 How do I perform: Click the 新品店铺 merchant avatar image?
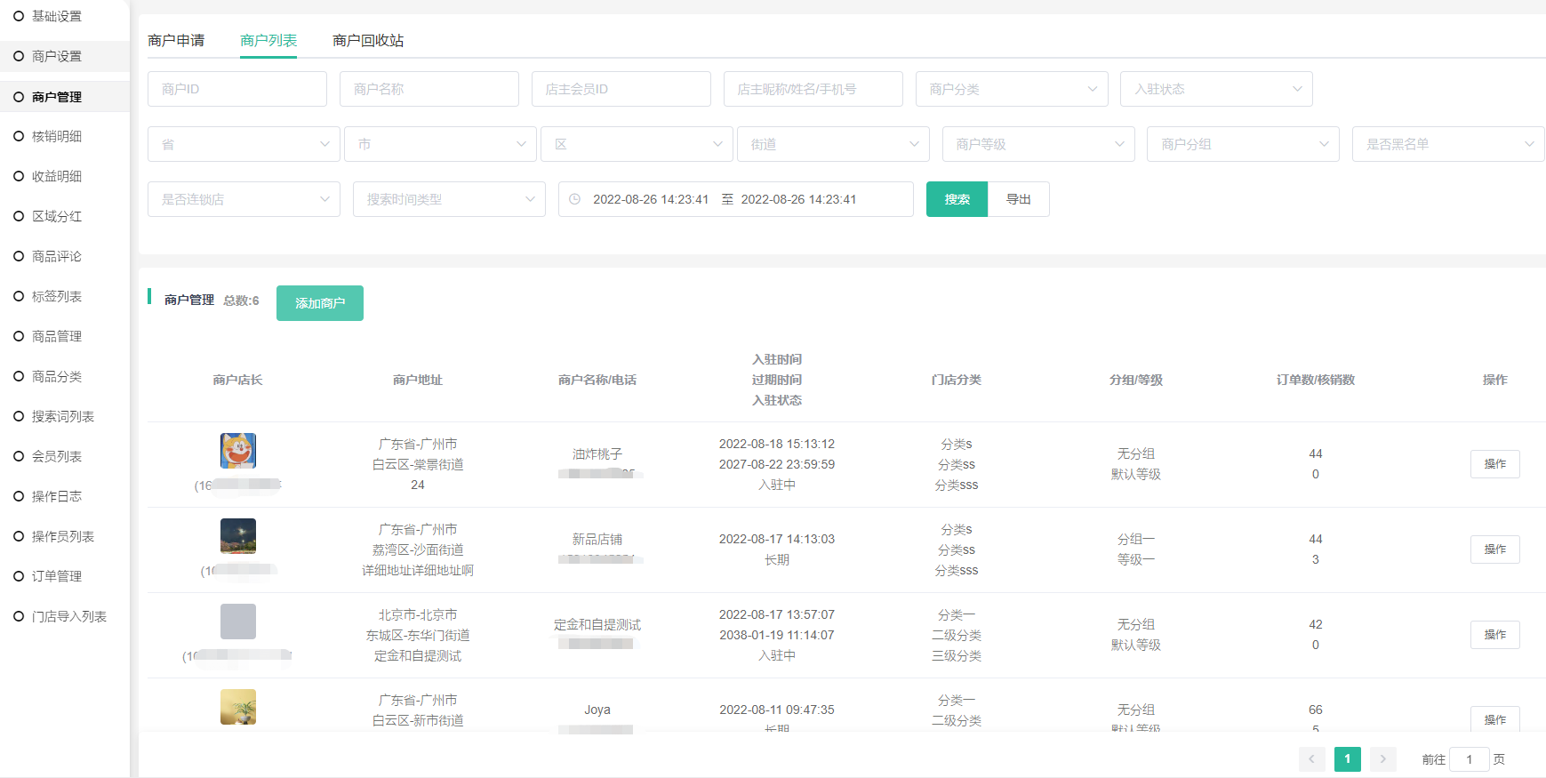pos(238,536)
